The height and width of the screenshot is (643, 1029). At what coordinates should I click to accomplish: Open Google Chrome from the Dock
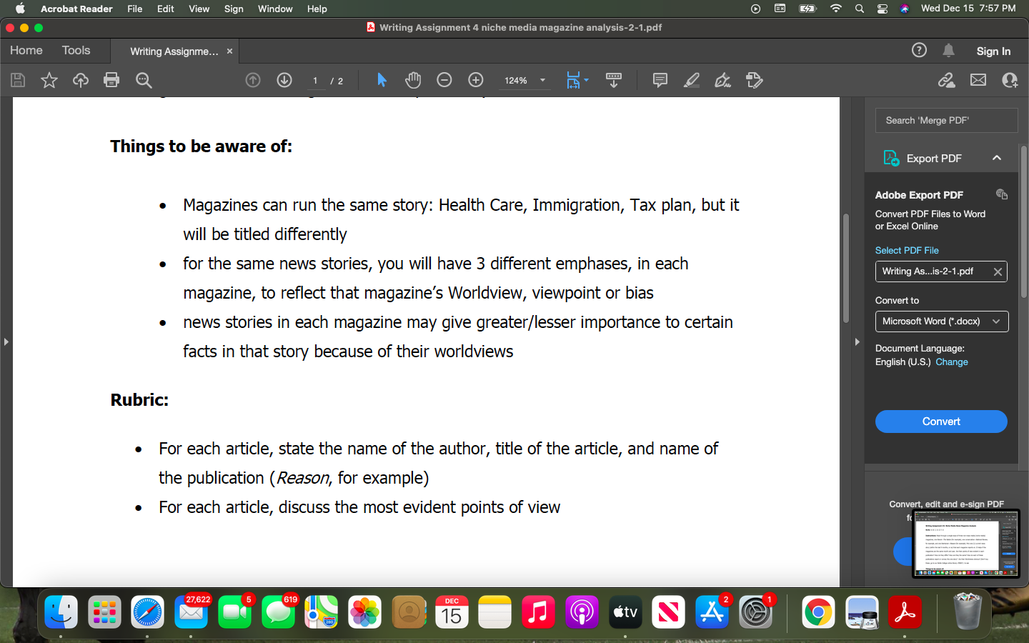[x=818, y=612]
